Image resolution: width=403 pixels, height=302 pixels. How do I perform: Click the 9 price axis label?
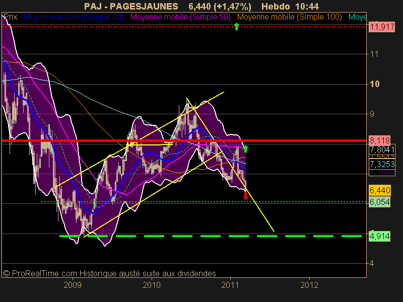pos(372,114)
